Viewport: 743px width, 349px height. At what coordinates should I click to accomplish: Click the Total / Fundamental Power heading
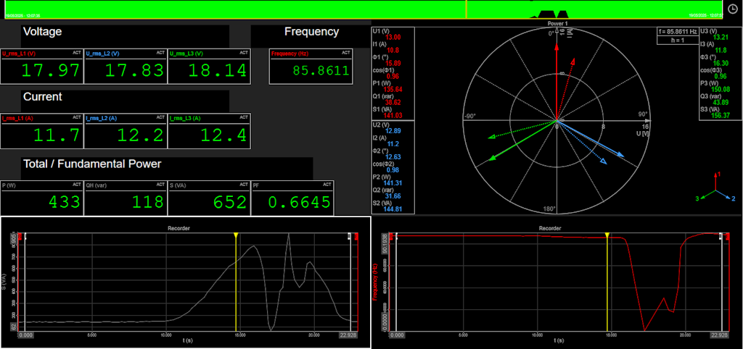click(x=92, y=164)
